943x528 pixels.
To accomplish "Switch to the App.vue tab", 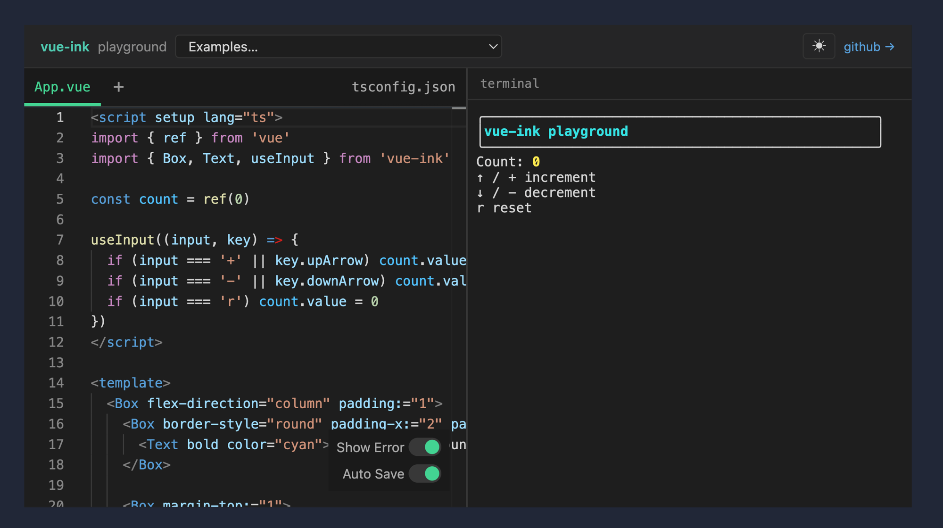I will point(62,87).
